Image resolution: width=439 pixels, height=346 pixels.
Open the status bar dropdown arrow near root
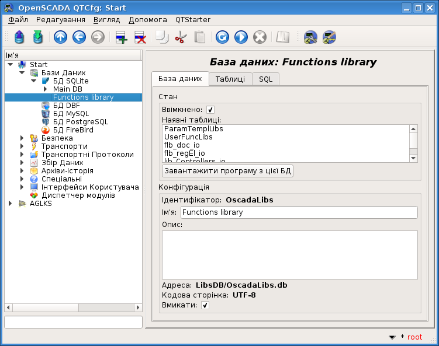392,337
